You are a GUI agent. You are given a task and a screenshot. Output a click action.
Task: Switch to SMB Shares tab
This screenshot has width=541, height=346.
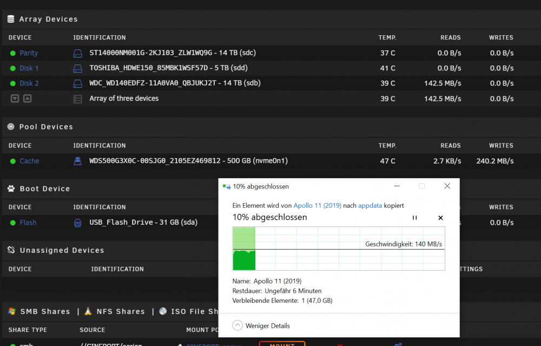(x=45, y=311)
